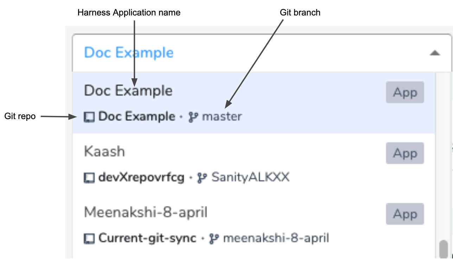Click the Current-git-sync repo name

[147, 238]
